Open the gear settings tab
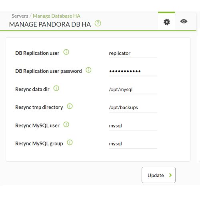200x200 pixels. tap(167, 22)
